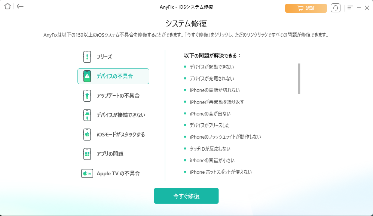Image resolution: width=373 pixels, height=216 pixels.
Task: Click デバイスがフリーズした list item
Action: 210,125
